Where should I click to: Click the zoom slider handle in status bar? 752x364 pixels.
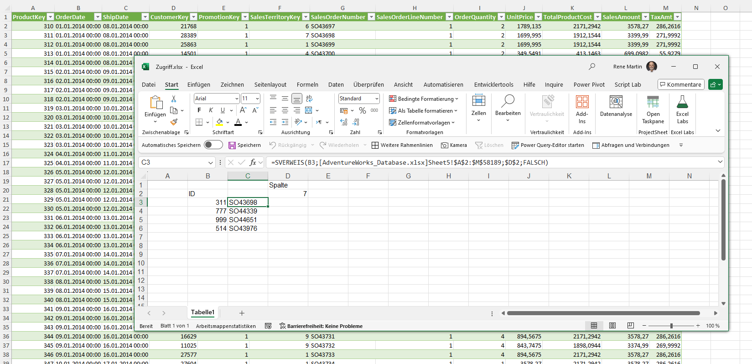pos(671,326)
